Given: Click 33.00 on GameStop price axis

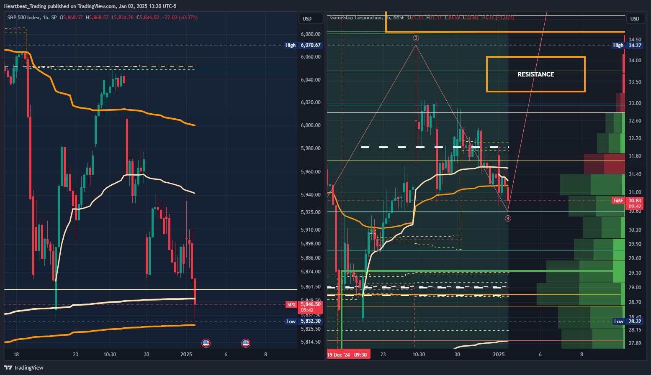Looking at the screenshot, I should pos(635,103).
